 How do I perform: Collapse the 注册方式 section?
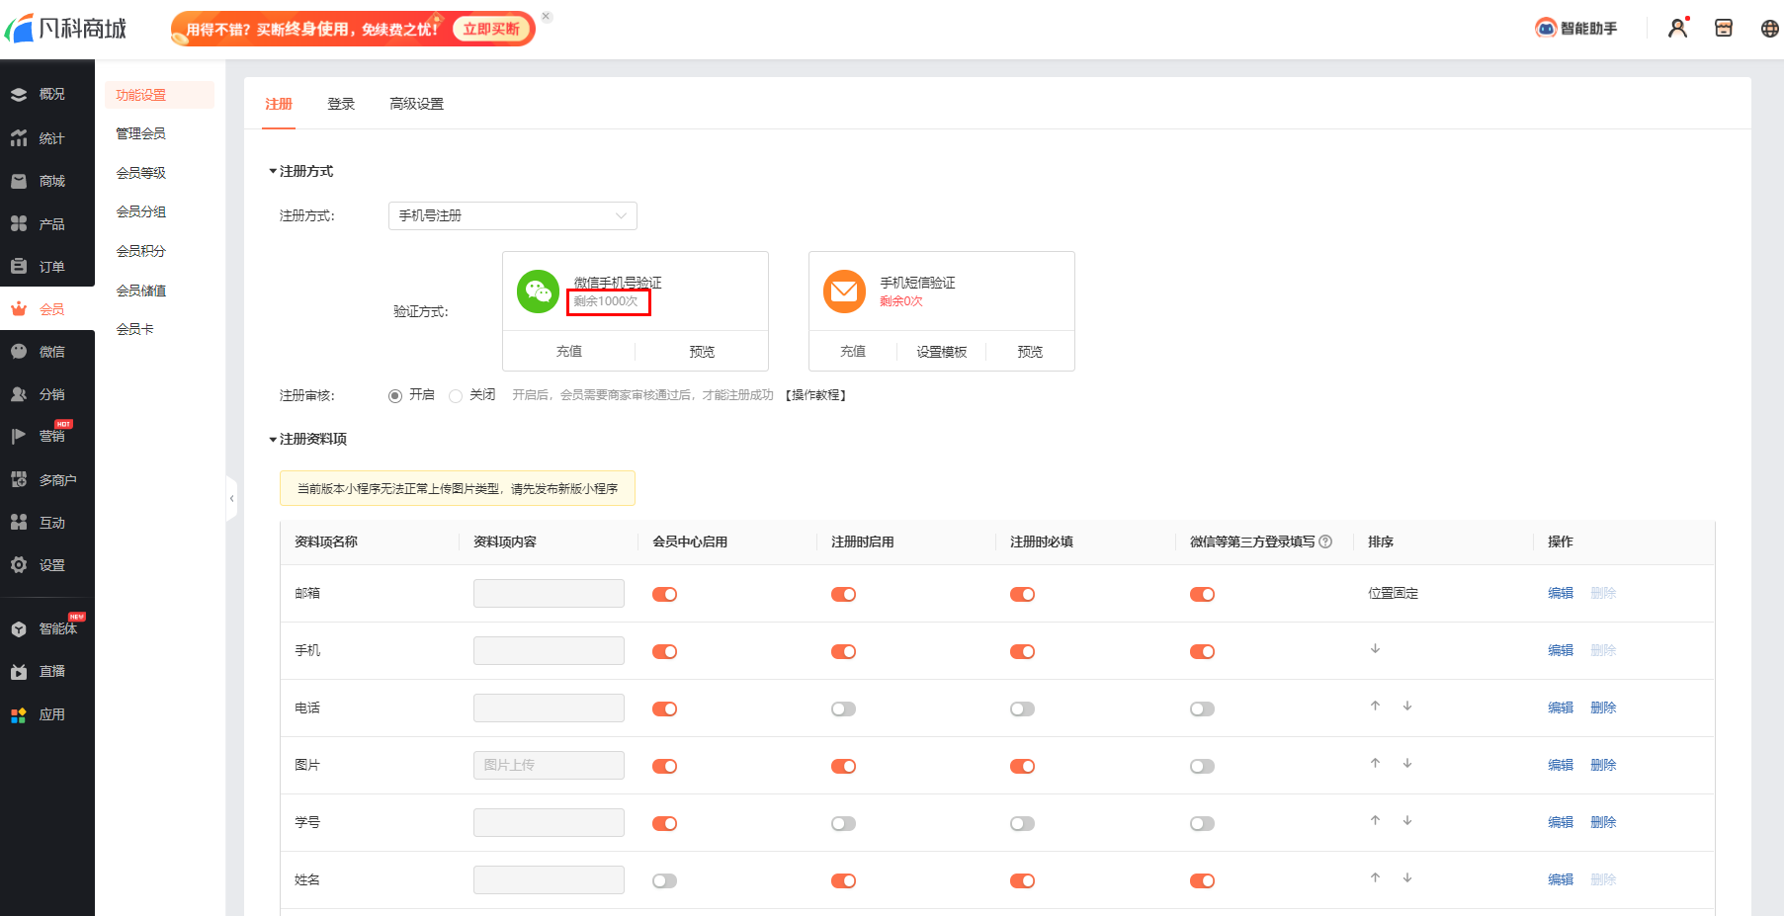click(x=273, y=172)
